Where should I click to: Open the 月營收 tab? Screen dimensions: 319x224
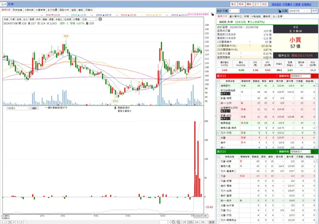[89, 10]
